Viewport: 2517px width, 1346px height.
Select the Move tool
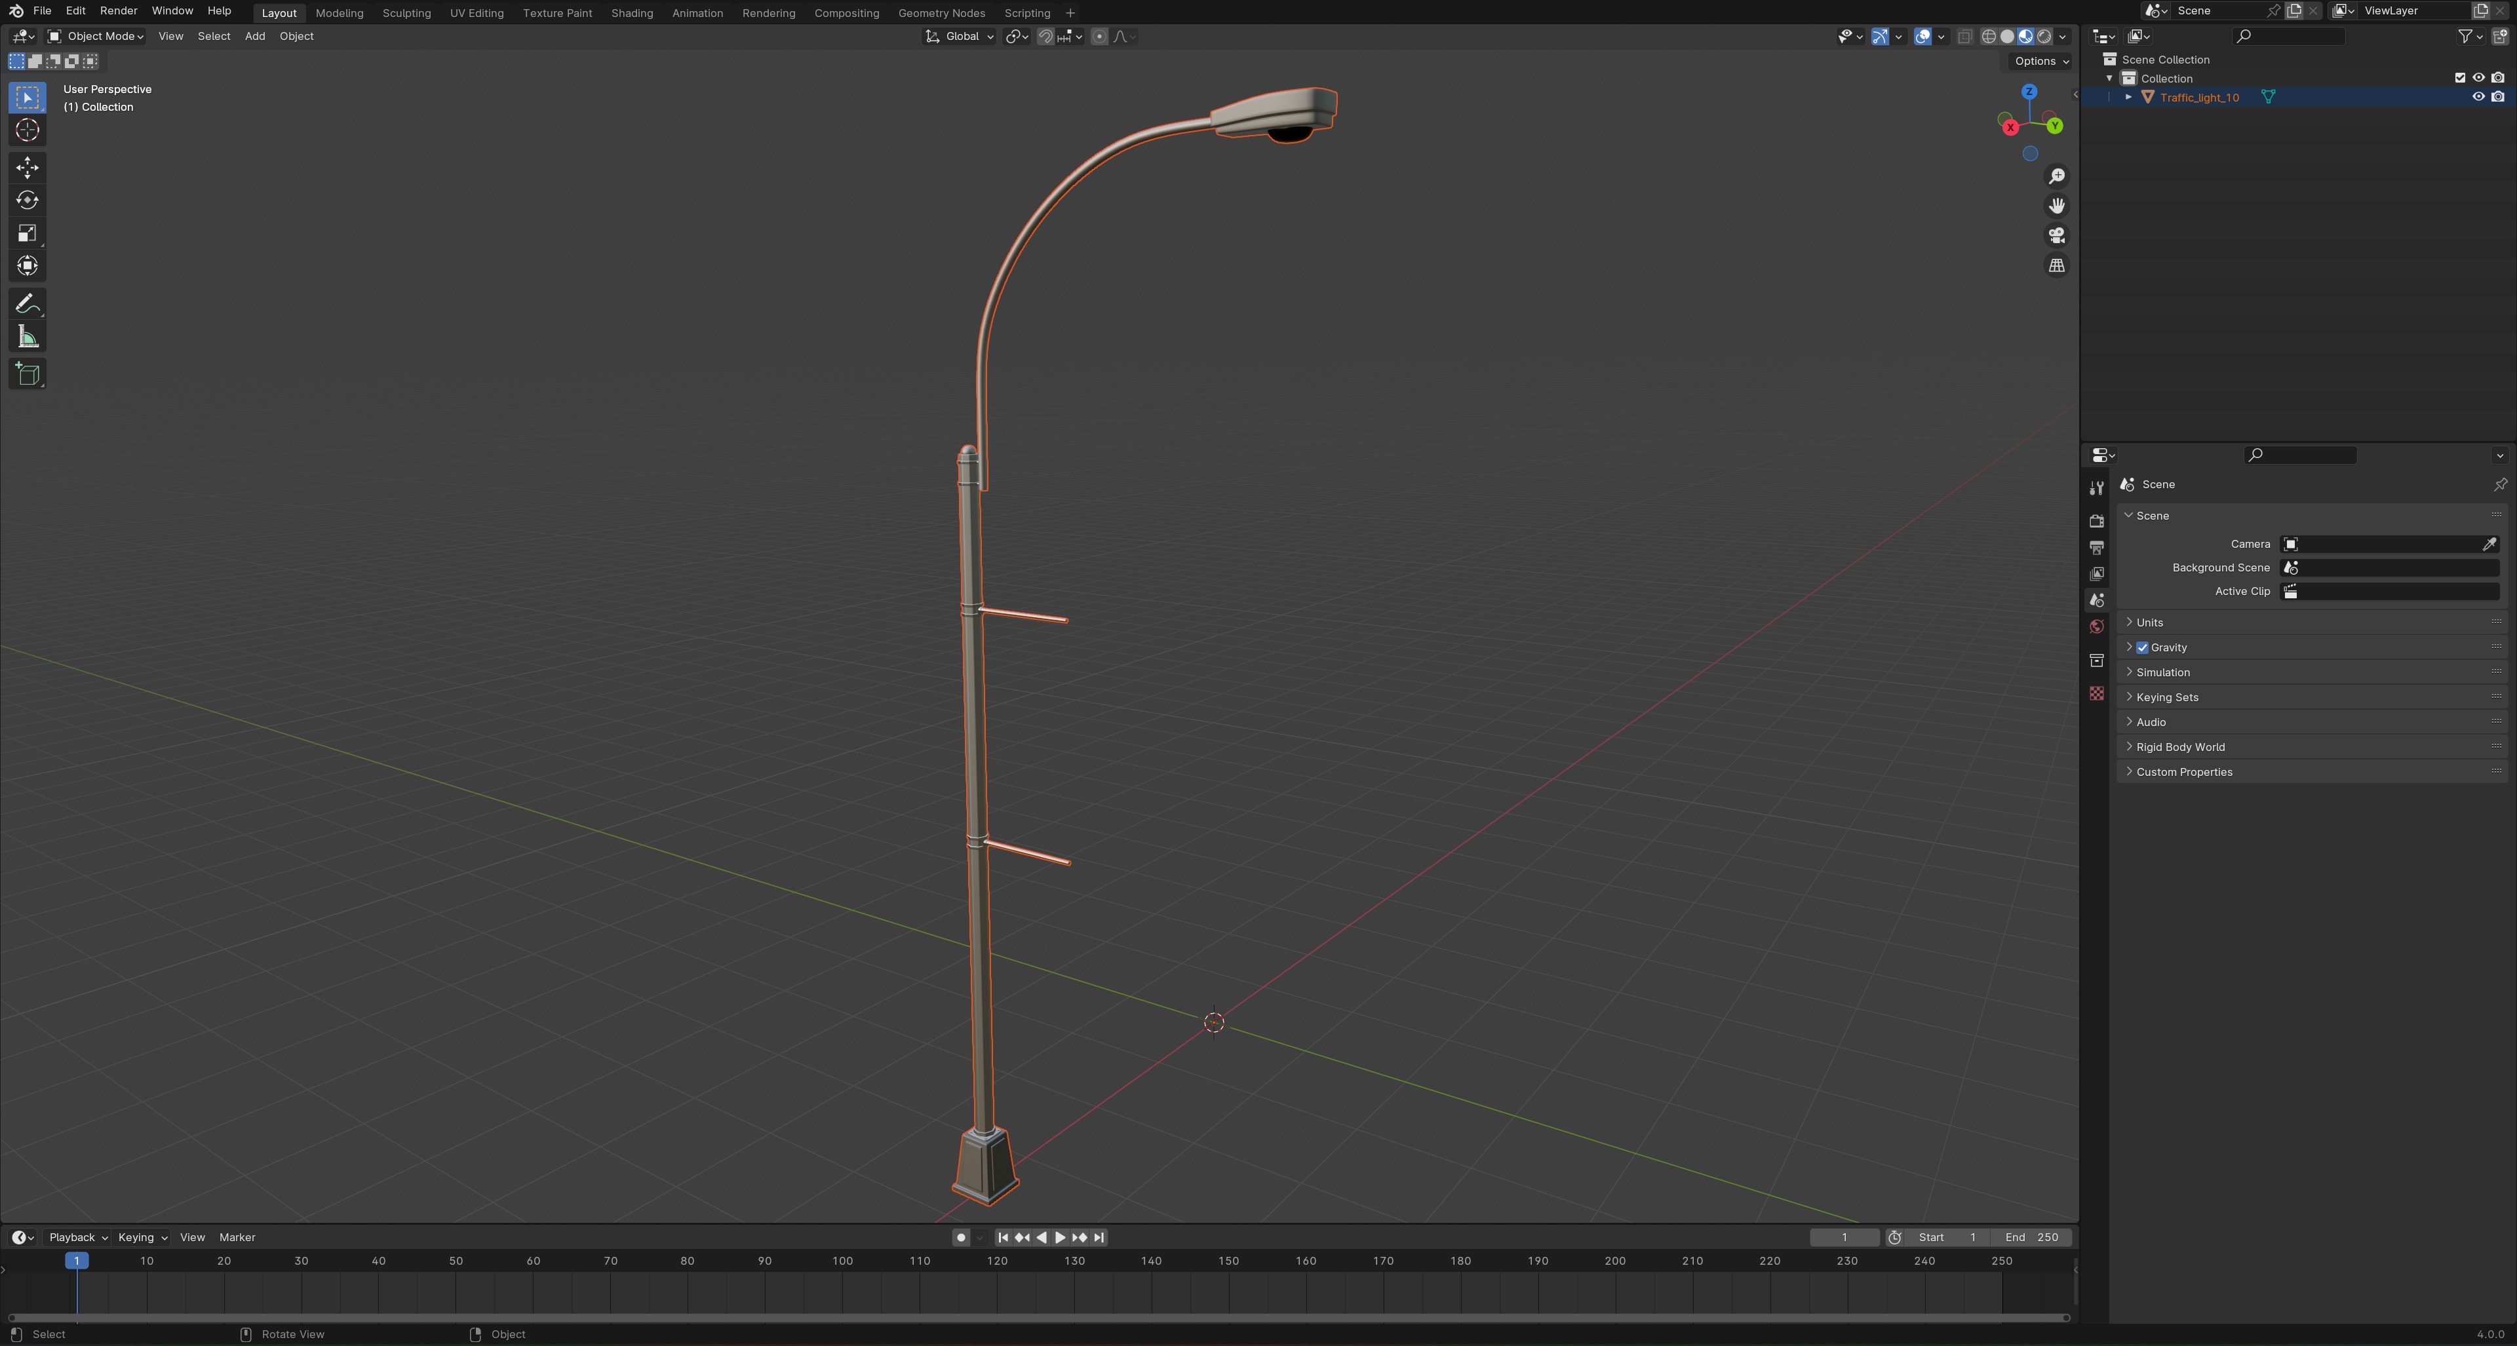click(x=28, y=167)
